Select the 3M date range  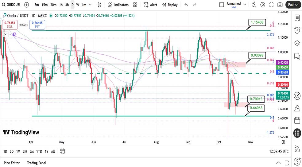(25, 151)
